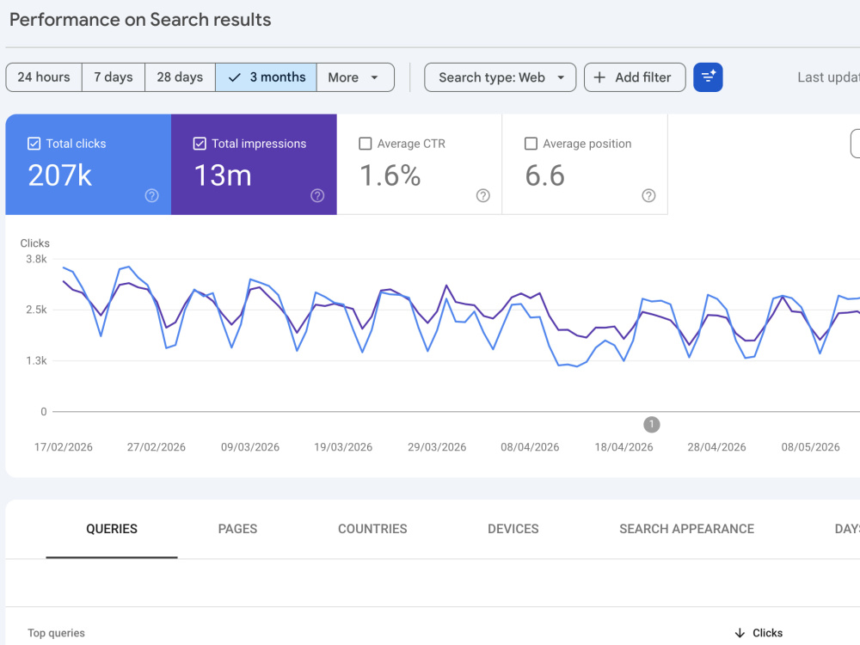Select the 7 days date range
Screen dimensions: 860x645
(114, 77)
